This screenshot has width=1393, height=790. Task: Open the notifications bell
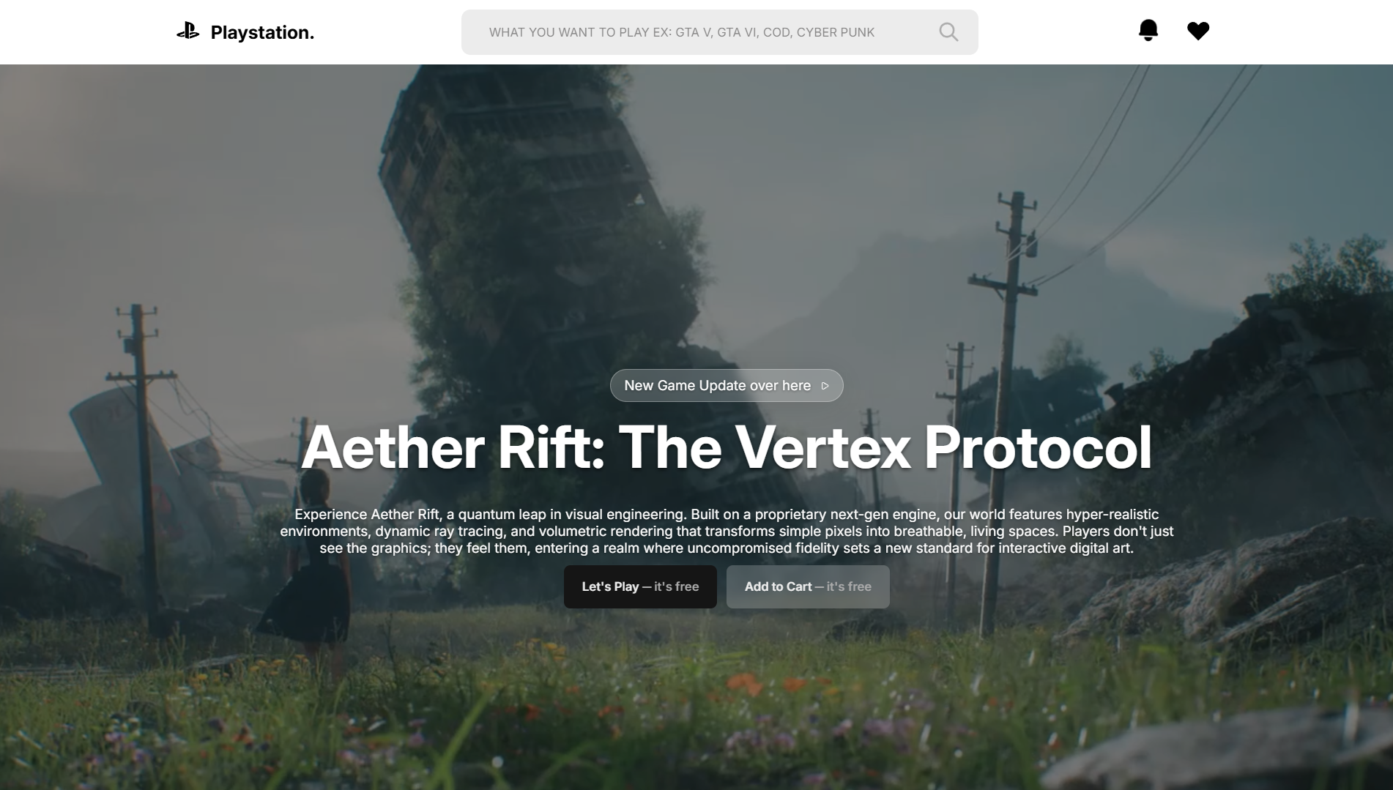(x=1148, y=31)
